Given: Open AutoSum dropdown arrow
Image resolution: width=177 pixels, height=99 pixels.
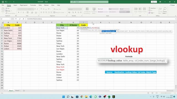Looking at the screenshot, I should (157, 8).
